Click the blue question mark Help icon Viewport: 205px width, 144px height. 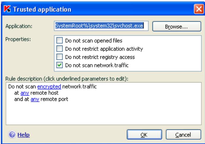click(x=12, y=135)
